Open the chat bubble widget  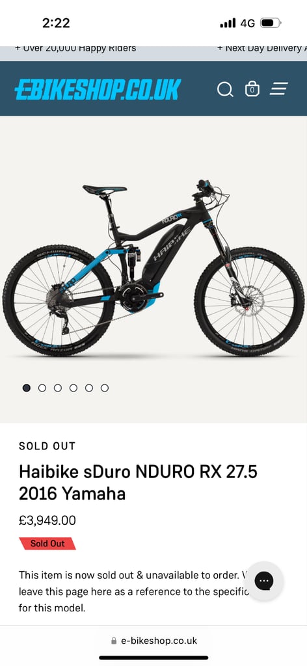pos(263,581)
